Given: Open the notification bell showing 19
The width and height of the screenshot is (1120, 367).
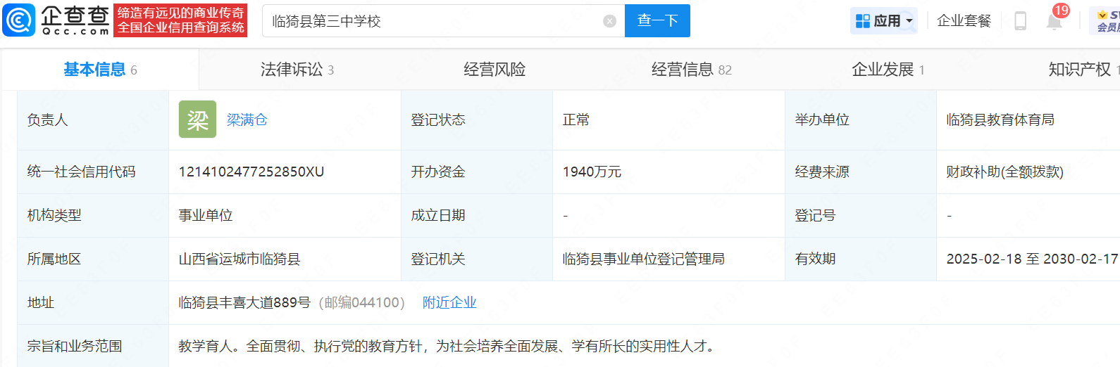Looking at the screenshot, I should pos(1054,21).
